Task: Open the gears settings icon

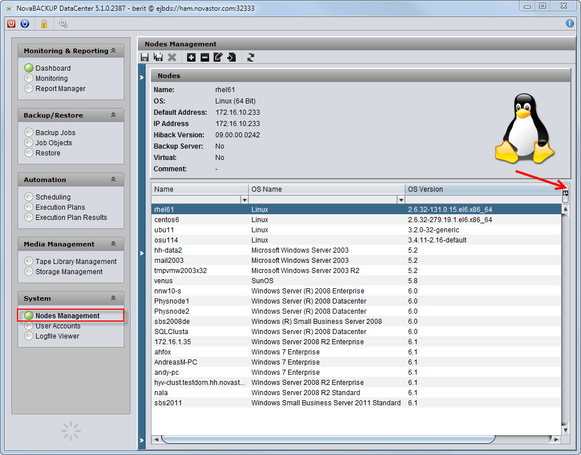Action: pos(63,24)
